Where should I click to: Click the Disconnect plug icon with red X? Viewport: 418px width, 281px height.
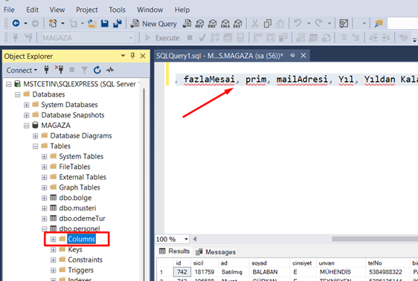60,70
